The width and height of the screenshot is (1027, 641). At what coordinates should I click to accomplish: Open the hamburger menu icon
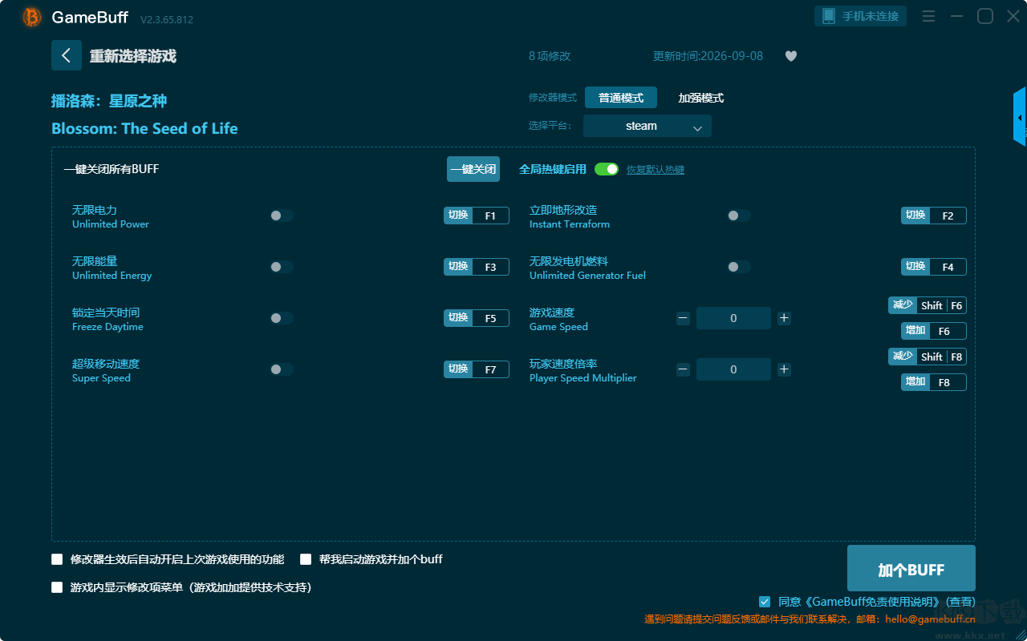click(928, 16)
